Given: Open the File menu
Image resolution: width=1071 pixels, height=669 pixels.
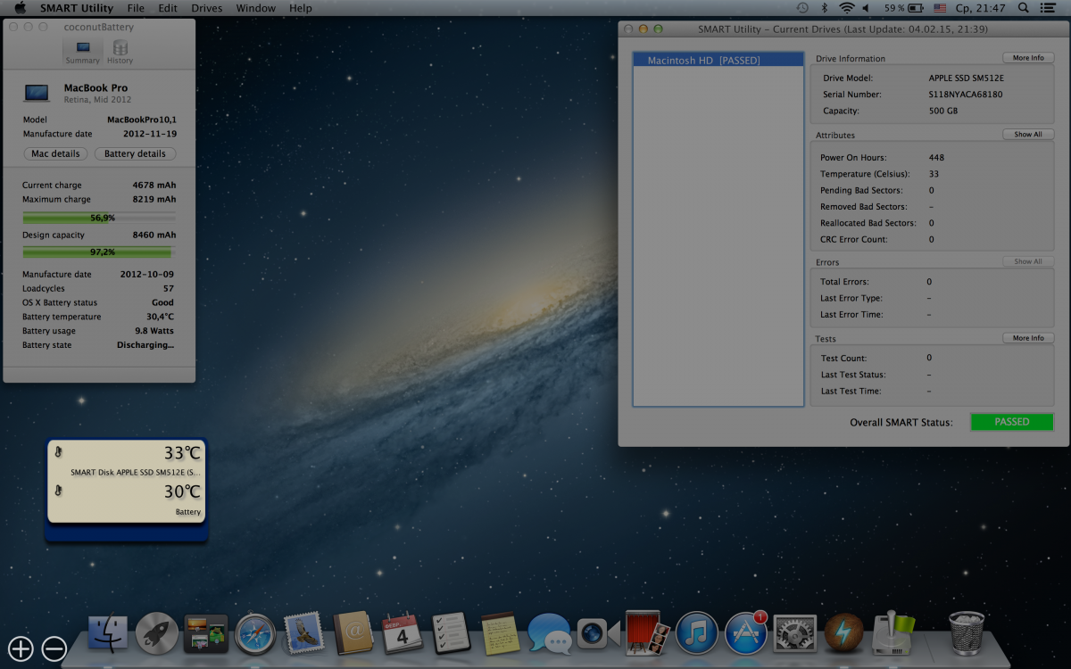Looking at the screenshot, I should pos(136,8).
